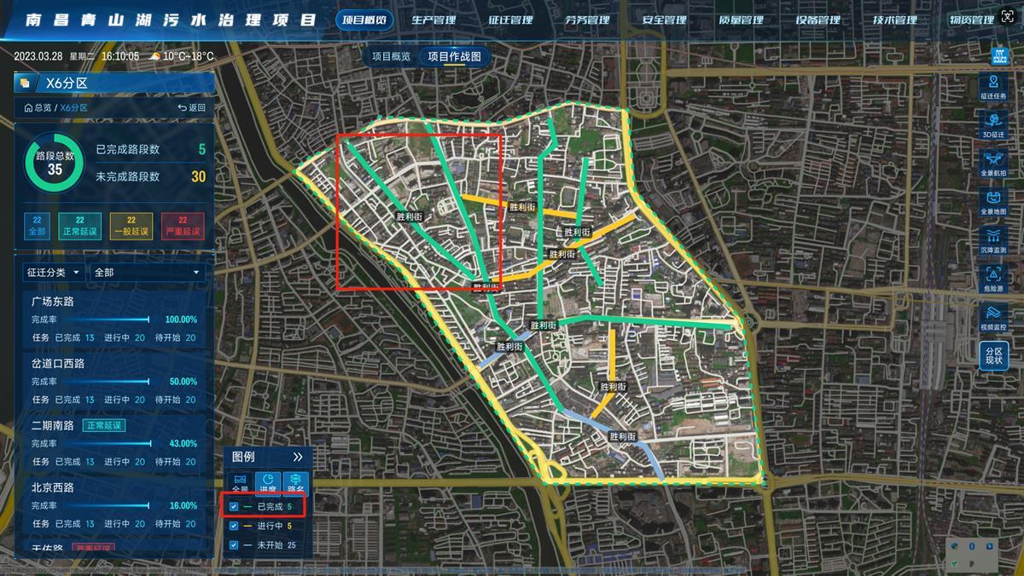Open the 3D征迁 view icon
This screenshot has height=576, width=1024.
pos(994,125)
